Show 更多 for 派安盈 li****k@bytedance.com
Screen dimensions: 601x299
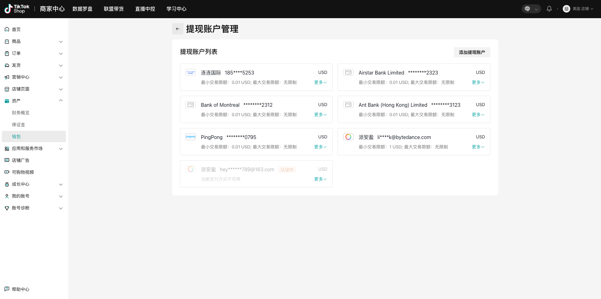pos(478,147)
